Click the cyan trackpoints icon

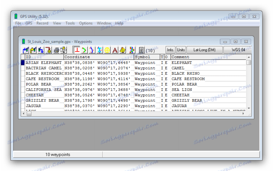tap(100, 50)
